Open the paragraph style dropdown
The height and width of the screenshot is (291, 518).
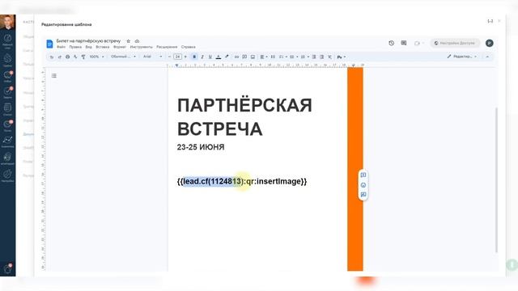point(123,57)
